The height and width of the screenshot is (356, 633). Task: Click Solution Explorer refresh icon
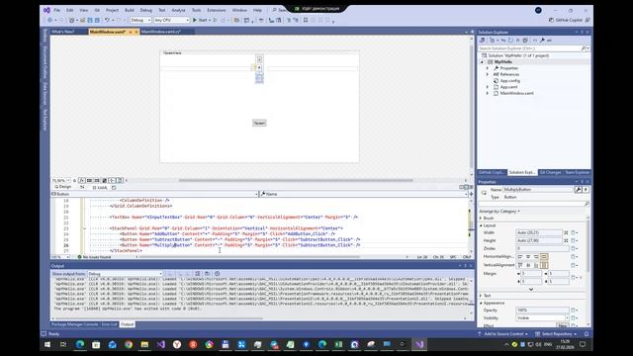click(510, 41)
